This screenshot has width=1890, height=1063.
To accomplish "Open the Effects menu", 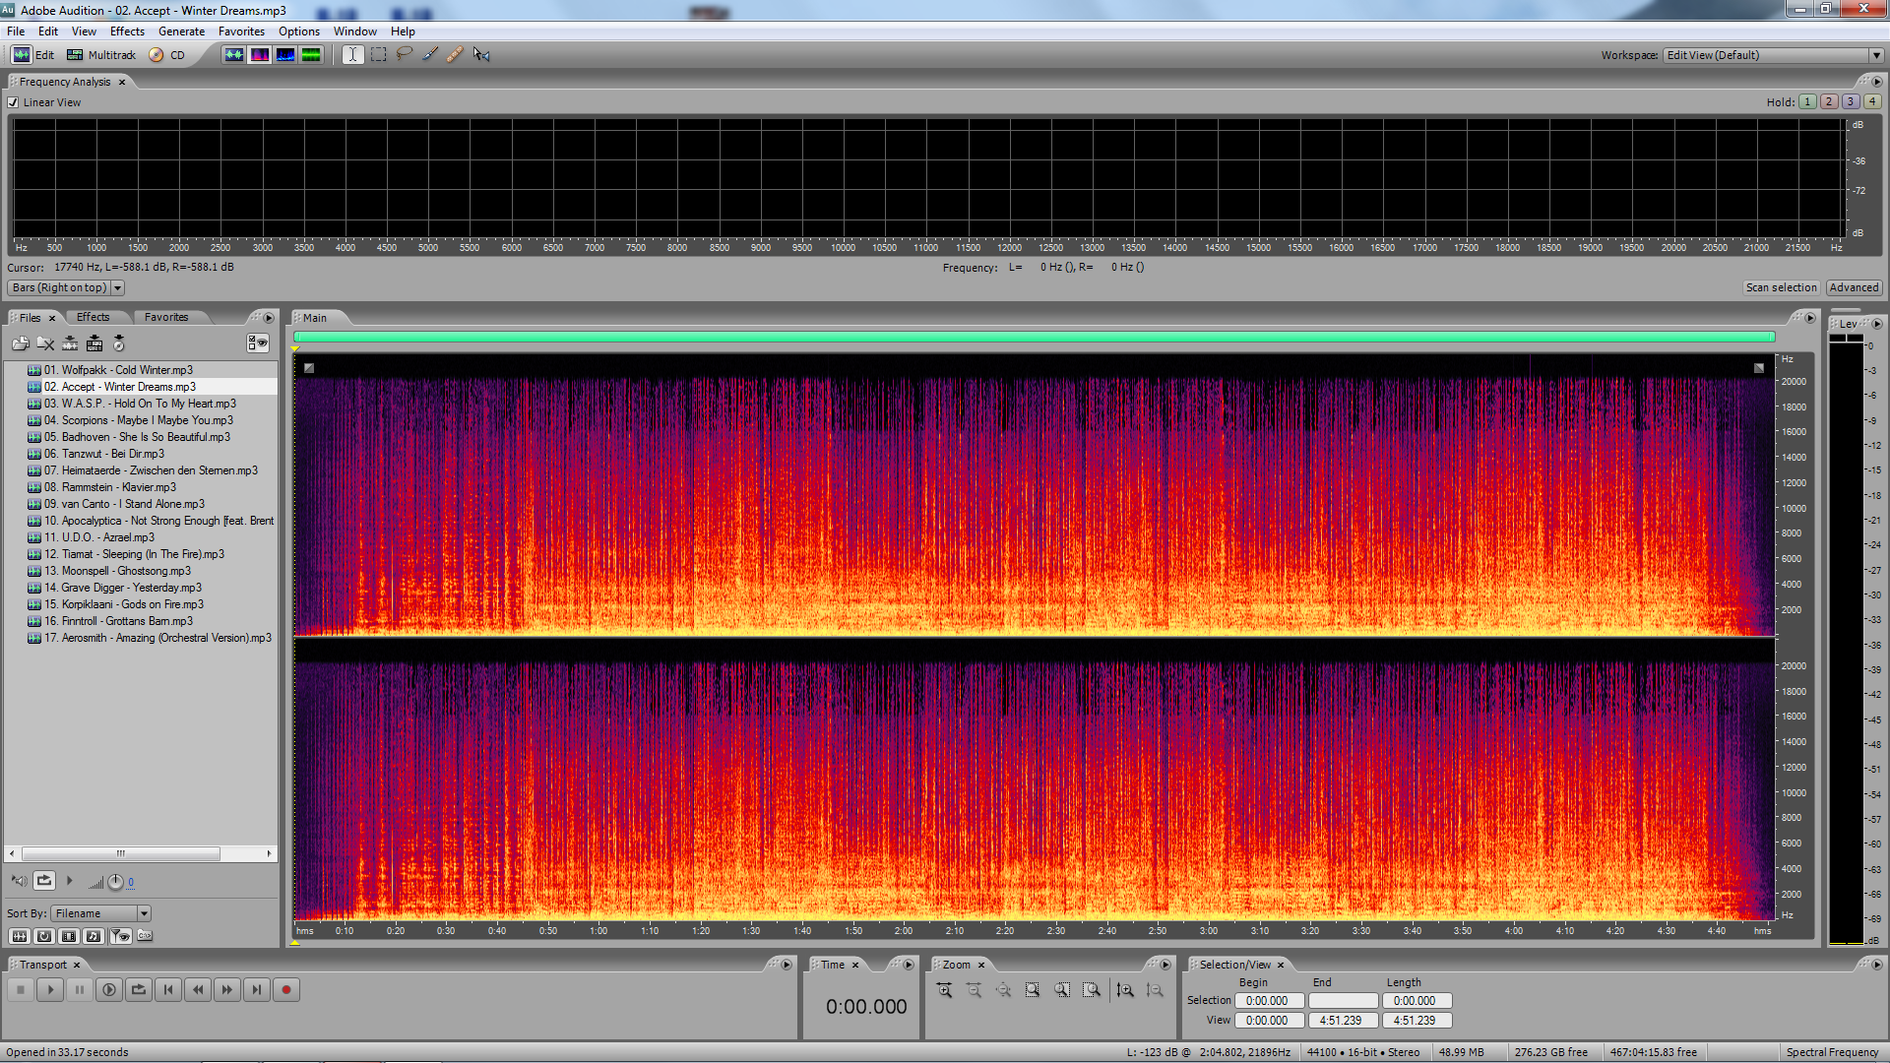I will pyautogui.click(x=127, y=31).
